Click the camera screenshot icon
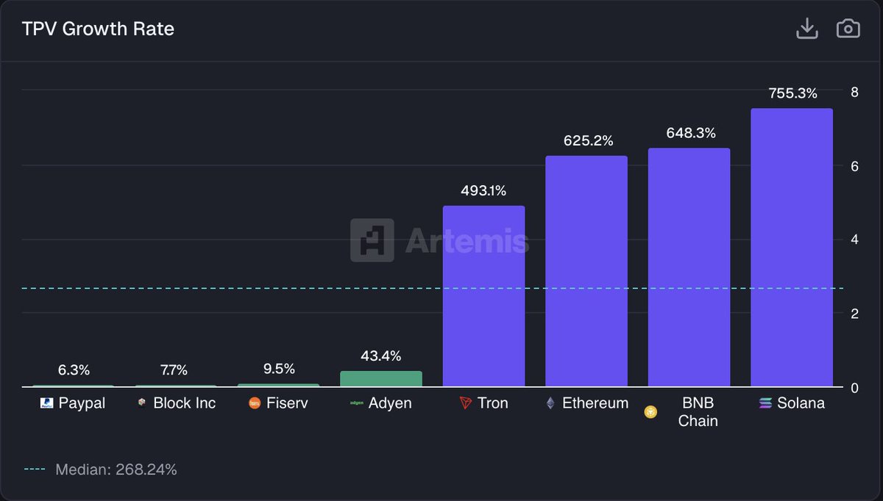This screenshot has height=501, width=883. [x=848, y=29]
